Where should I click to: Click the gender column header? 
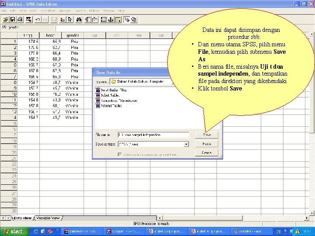pyautogui.click(x=73, y=35)
